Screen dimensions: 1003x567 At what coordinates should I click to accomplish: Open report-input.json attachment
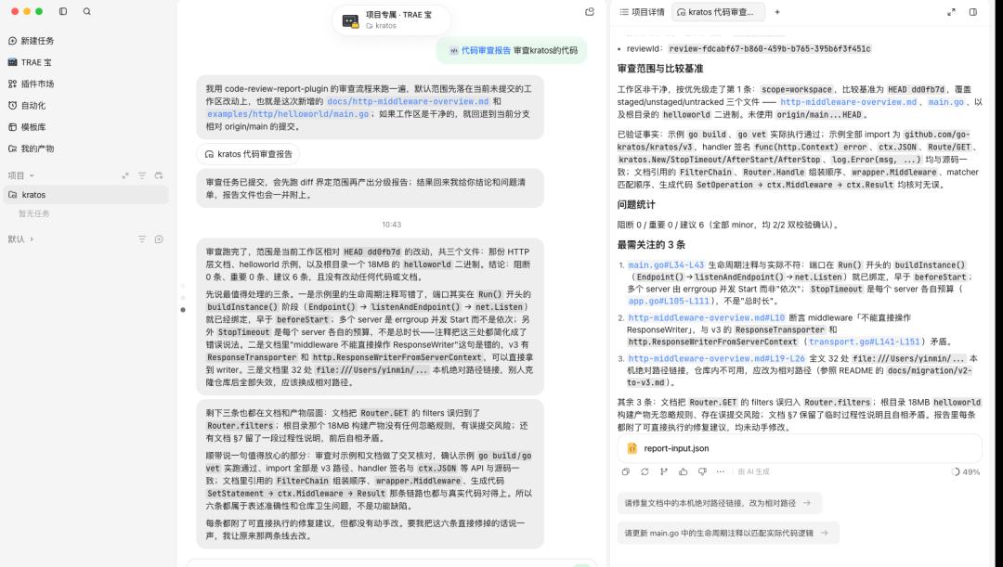pos(800,448)
